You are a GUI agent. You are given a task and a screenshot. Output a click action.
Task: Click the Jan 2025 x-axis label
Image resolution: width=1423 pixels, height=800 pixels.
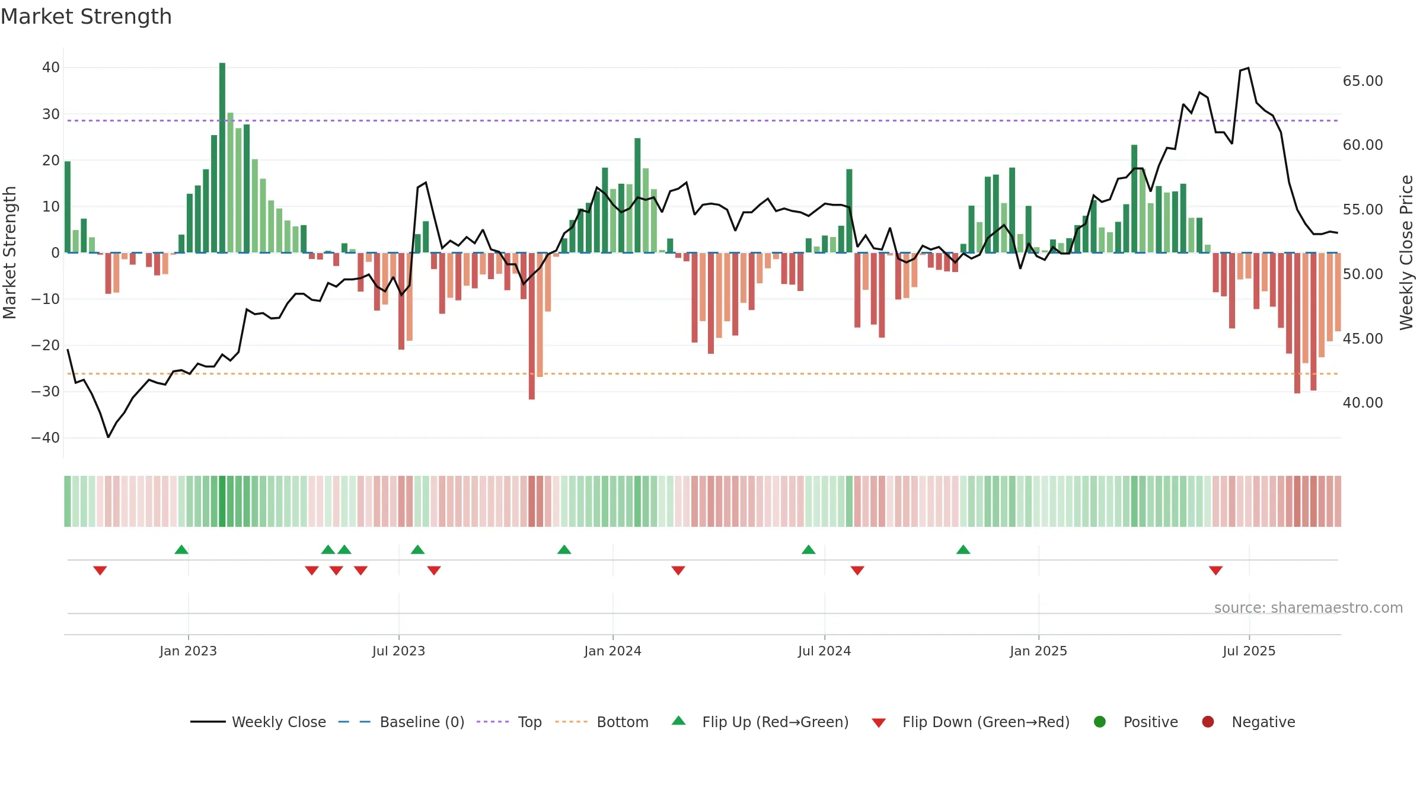click(1038, 651)
